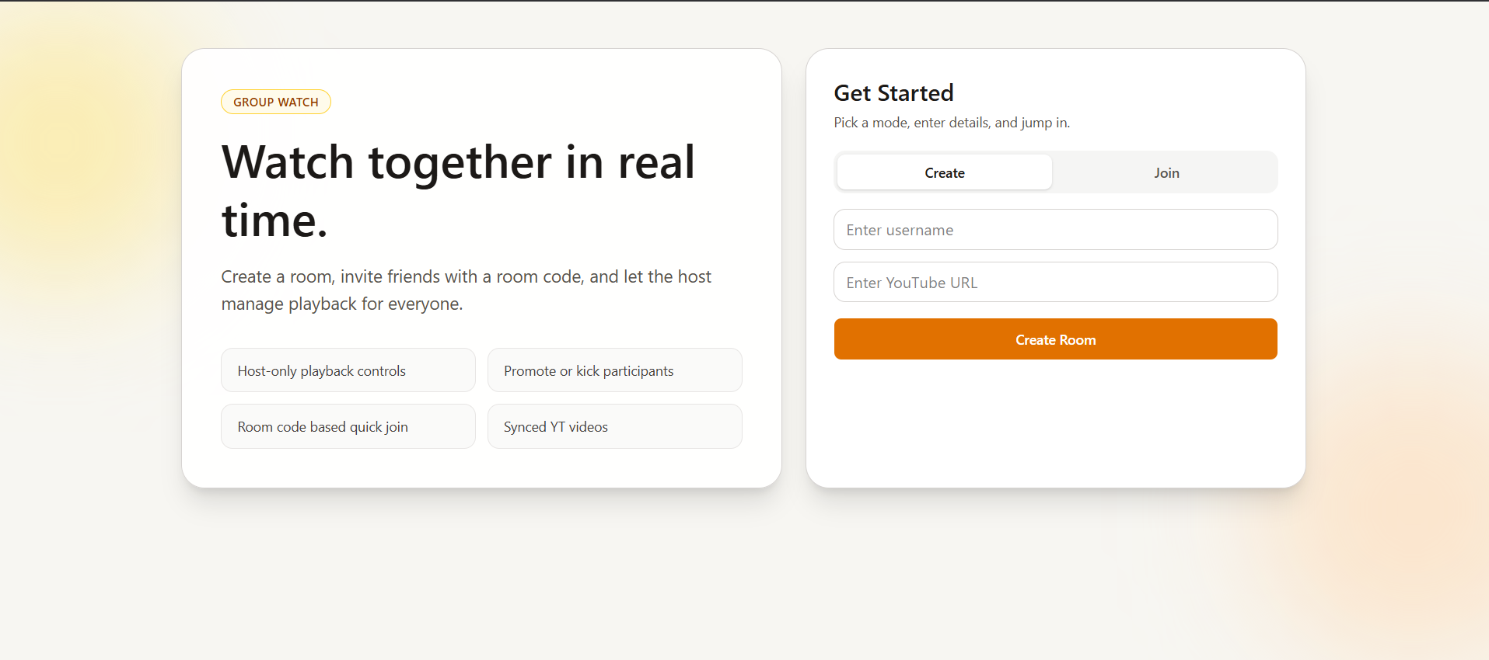Click the GROUP WATCH badge
The width and height of the screenshot is (1489, 660).
tap(276, 102)
